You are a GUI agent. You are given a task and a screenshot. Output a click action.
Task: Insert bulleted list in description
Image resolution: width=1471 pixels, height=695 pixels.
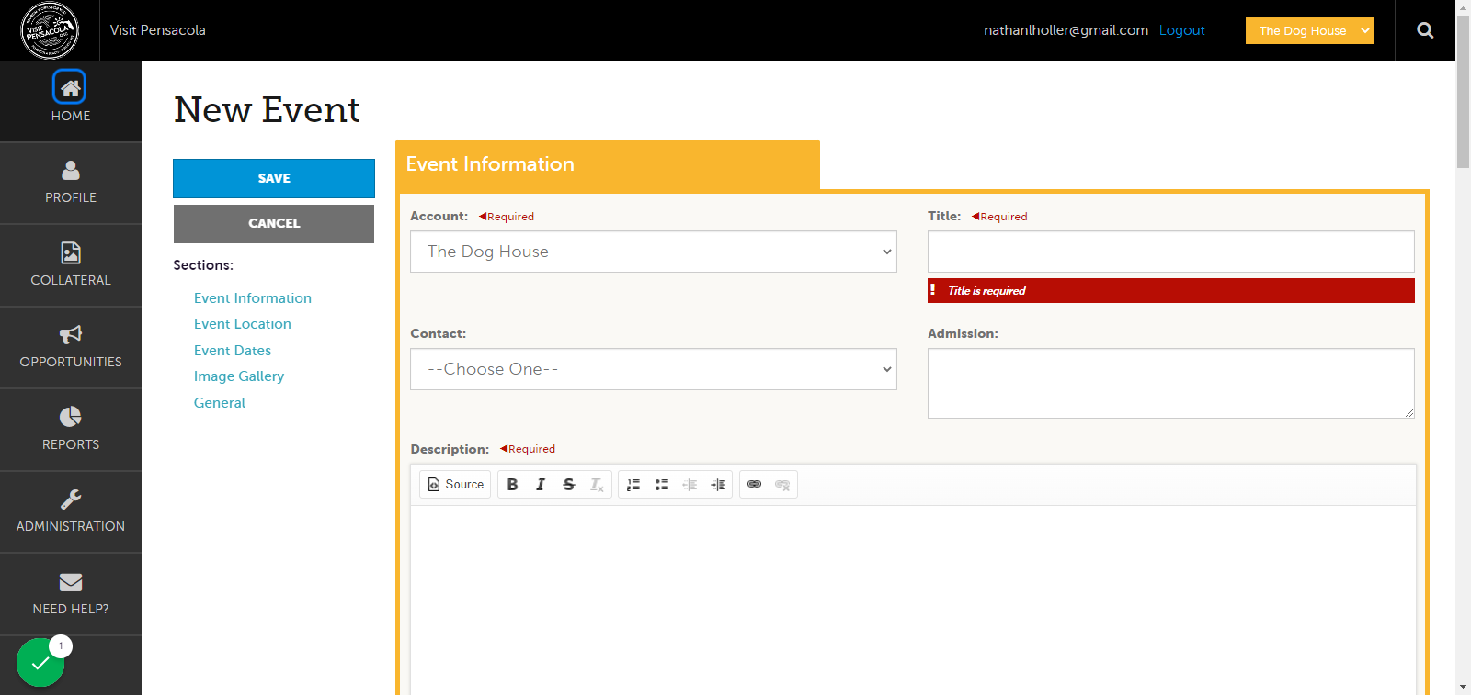[x=661, y=485]
